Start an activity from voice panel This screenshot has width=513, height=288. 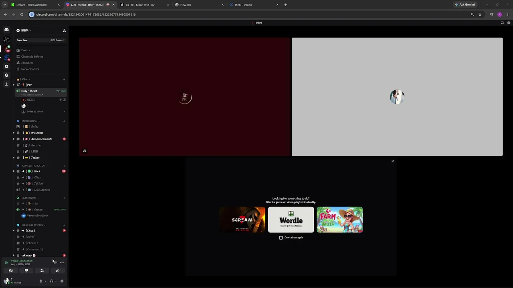click(42, 271)
